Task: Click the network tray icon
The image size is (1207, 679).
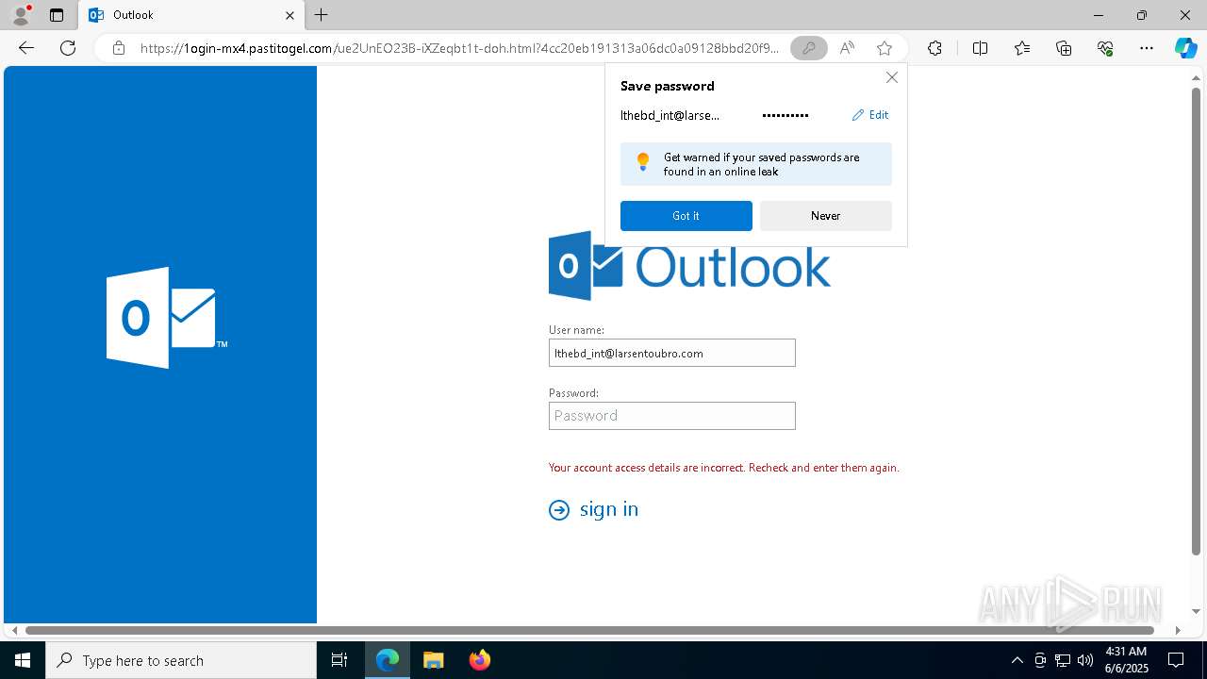Action: pyautogui.click(x=1063, y=660)
